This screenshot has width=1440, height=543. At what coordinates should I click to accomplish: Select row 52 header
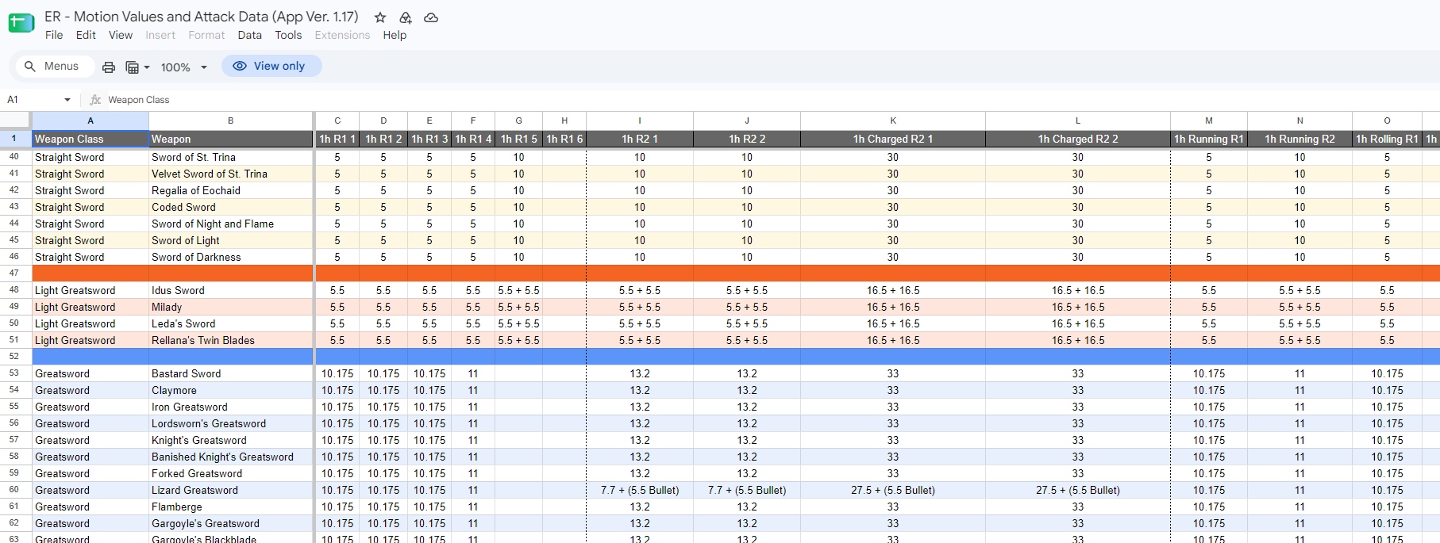coord(14,356)
